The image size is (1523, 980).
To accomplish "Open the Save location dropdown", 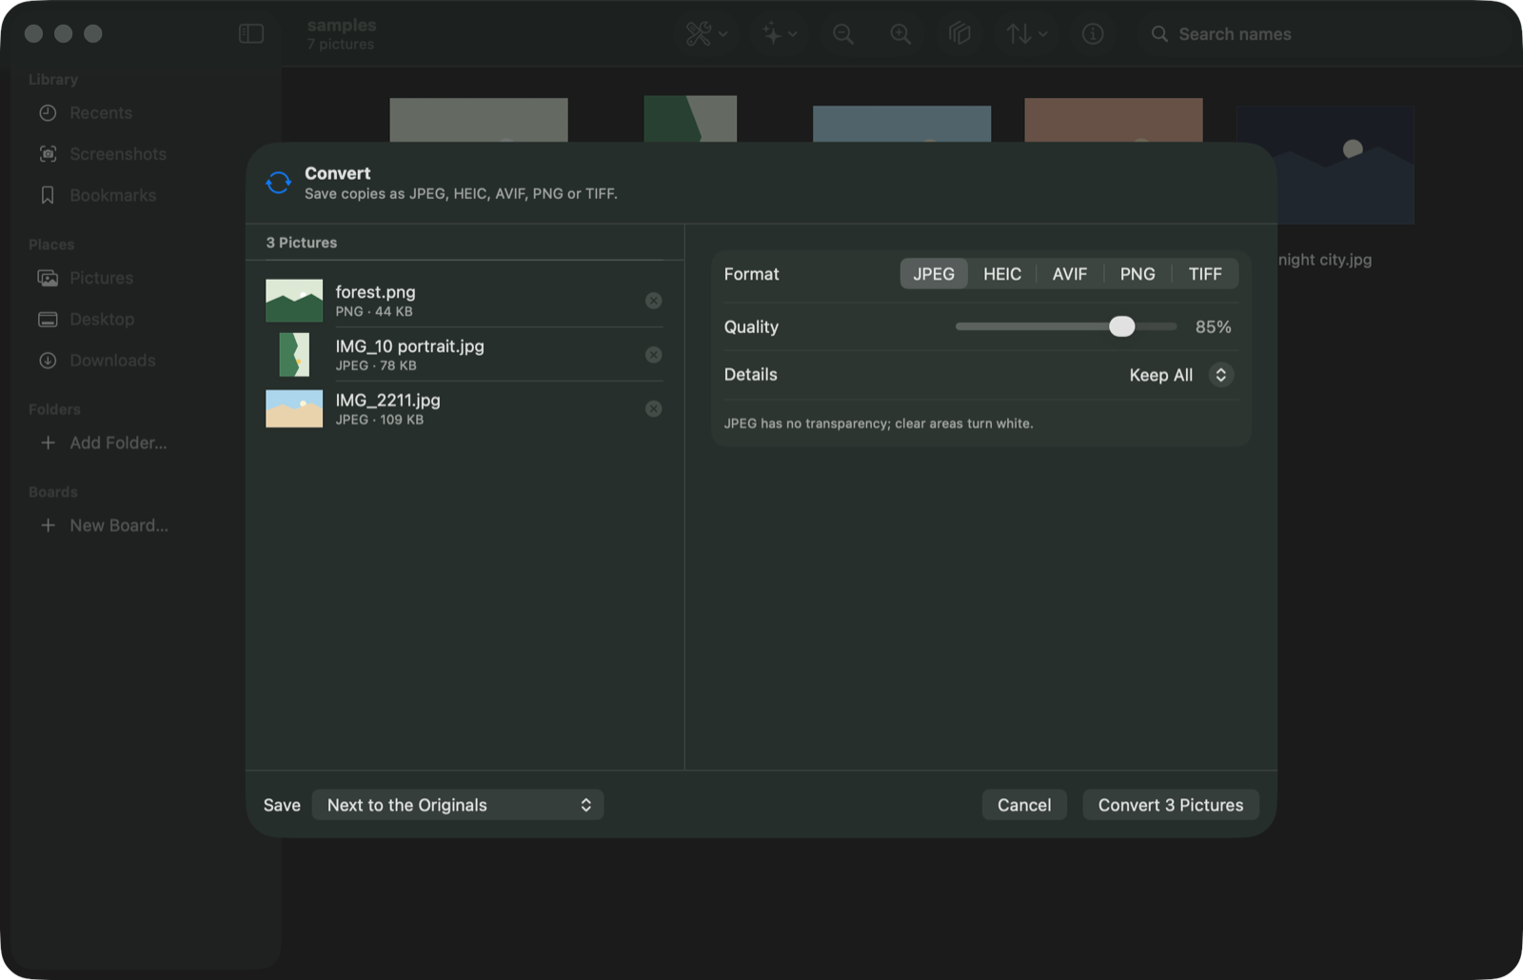I will pos(458,805).
